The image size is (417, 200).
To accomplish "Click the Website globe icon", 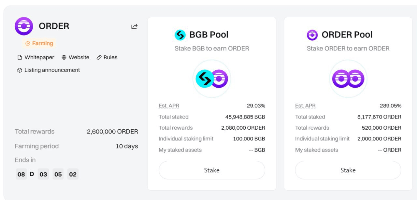I will click(64, 57).
